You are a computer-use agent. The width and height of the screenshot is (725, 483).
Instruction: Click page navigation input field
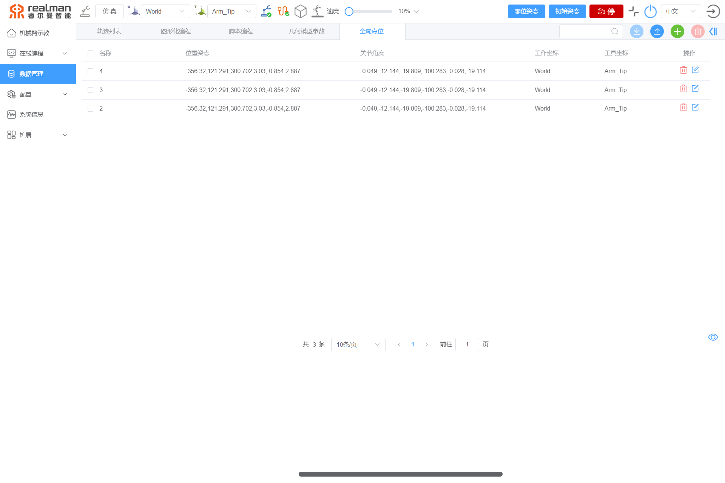(467, 345)
